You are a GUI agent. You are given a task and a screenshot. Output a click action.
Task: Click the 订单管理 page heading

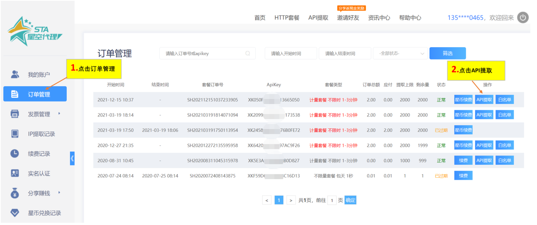pos(114,53)
